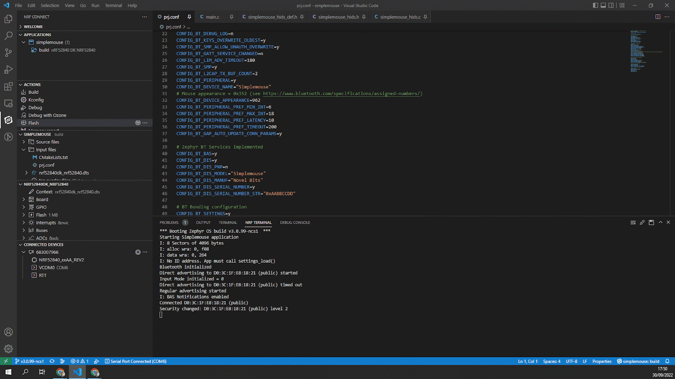Open the Extensions view icon
The height and width of the screenshot is (379, 675).
(x=8, y=86)
